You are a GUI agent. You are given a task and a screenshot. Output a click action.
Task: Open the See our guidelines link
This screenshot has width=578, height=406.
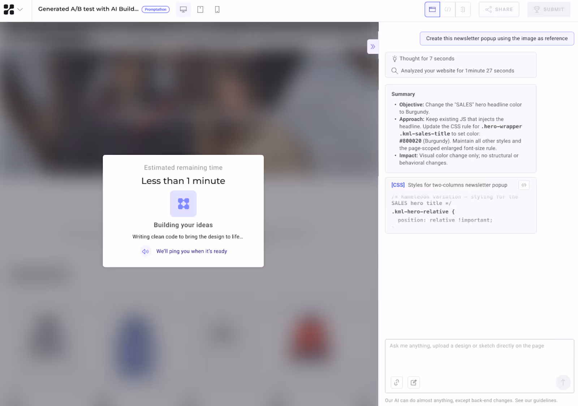click(536, 400)
